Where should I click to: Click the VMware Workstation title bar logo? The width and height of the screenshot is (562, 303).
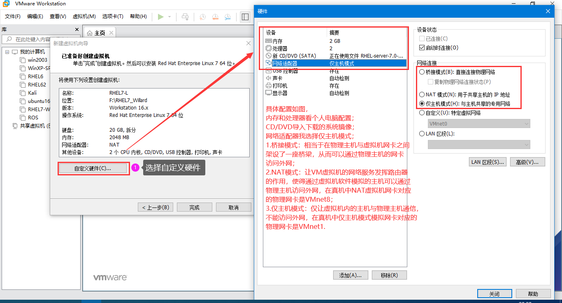pos(7,4)
